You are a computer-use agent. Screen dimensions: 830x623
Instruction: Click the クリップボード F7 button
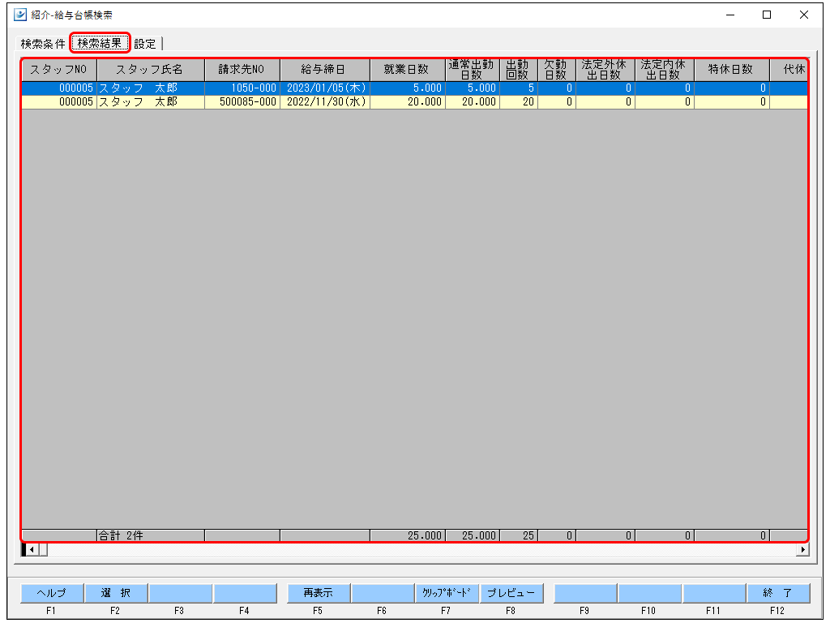click(447, 593)
